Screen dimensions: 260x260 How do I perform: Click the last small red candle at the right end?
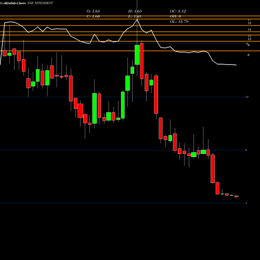coord(237,197)
